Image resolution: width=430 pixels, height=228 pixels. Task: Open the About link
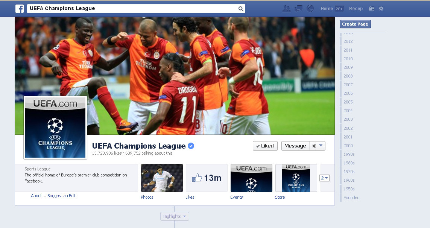click(x=36, y=196)
